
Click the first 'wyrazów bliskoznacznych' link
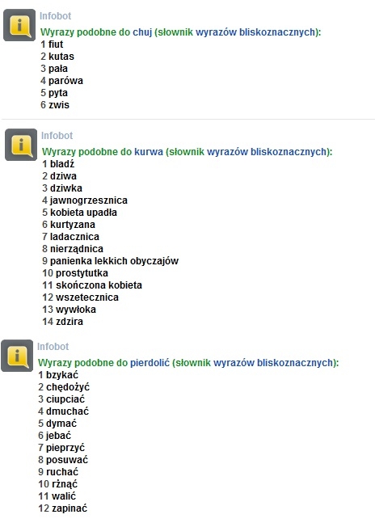click(x=255, y=32)
